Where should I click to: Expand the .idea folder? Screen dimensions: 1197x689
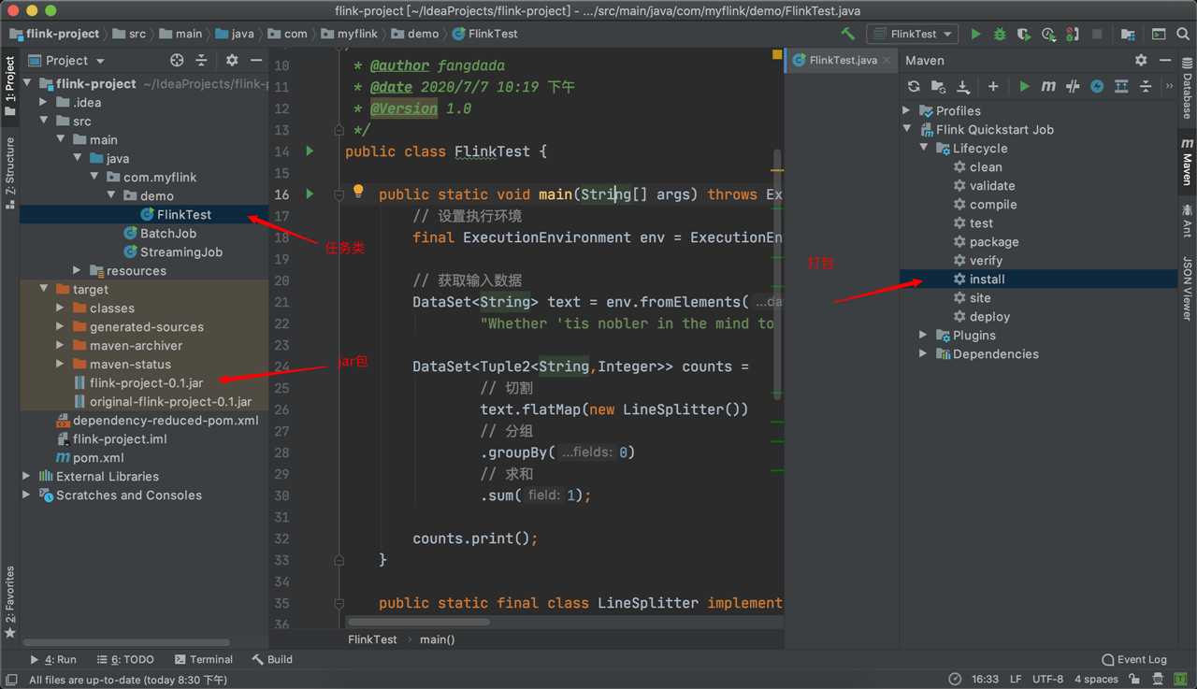click(x=44, y=102)
